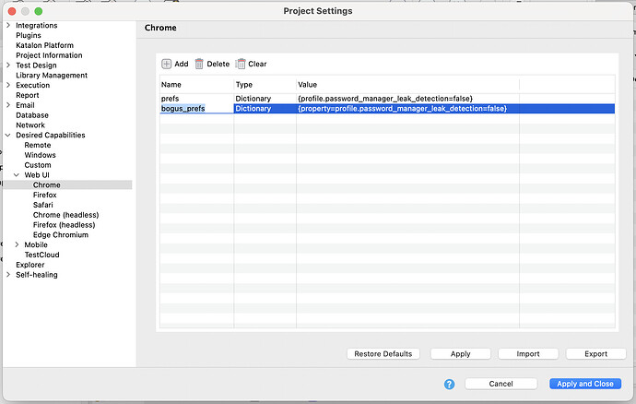Screen dimensions: 636x404
Task: Click the Web UI tree label
Action: [37, 175]
